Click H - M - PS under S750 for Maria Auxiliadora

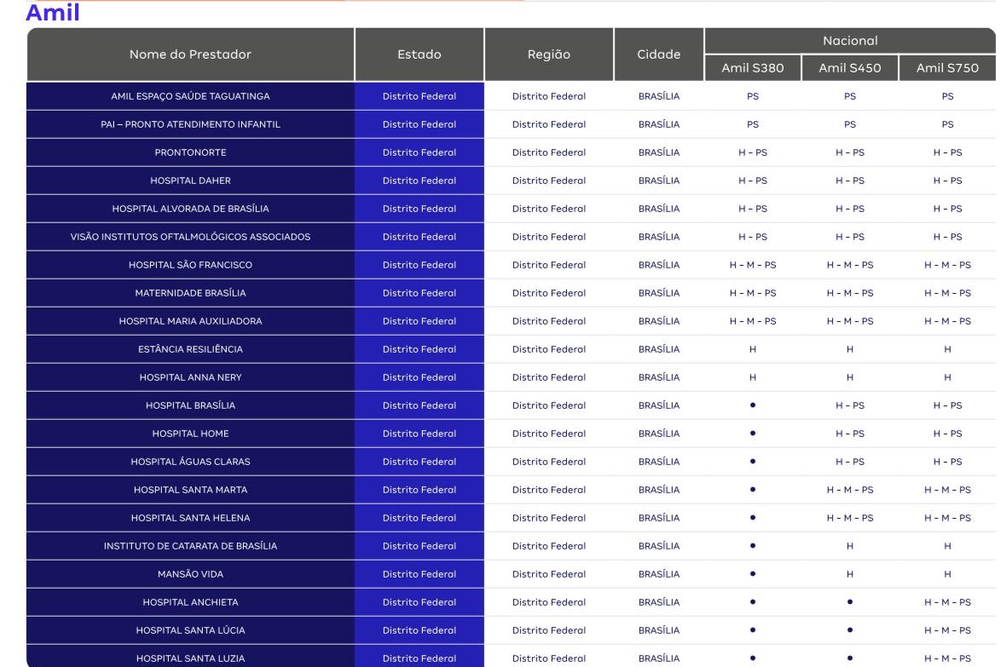tap(947, 321)
